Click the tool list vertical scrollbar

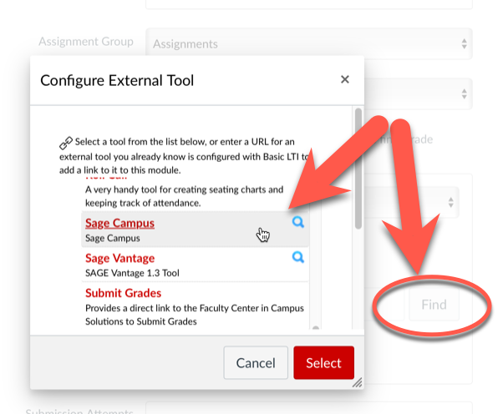click(x=358, y=167)
